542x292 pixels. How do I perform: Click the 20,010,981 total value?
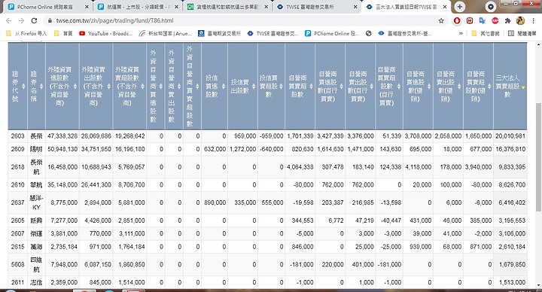[x=510, y=136]
